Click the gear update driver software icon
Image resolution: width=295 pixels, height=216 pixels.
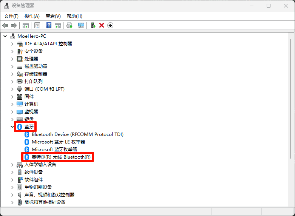coord(70,25)
